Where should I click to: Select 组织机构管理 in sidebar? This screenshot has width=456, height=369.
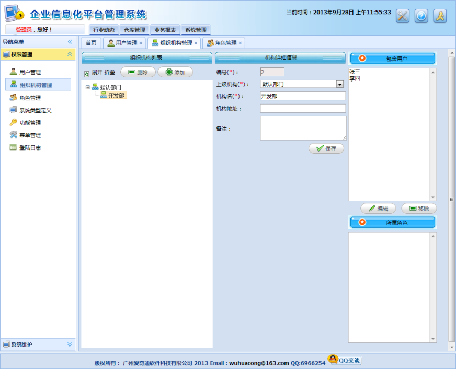point(38,85)
